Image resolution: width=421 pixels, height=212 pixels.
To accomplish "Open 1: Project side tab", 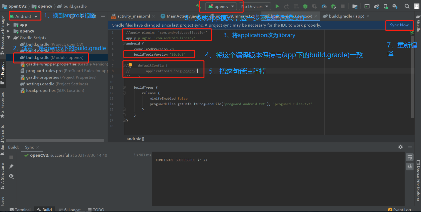I will coord(2,73).
